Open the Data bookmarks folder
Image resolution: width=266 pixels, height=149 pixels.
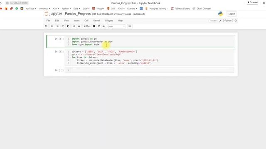[x=76, y=8]
